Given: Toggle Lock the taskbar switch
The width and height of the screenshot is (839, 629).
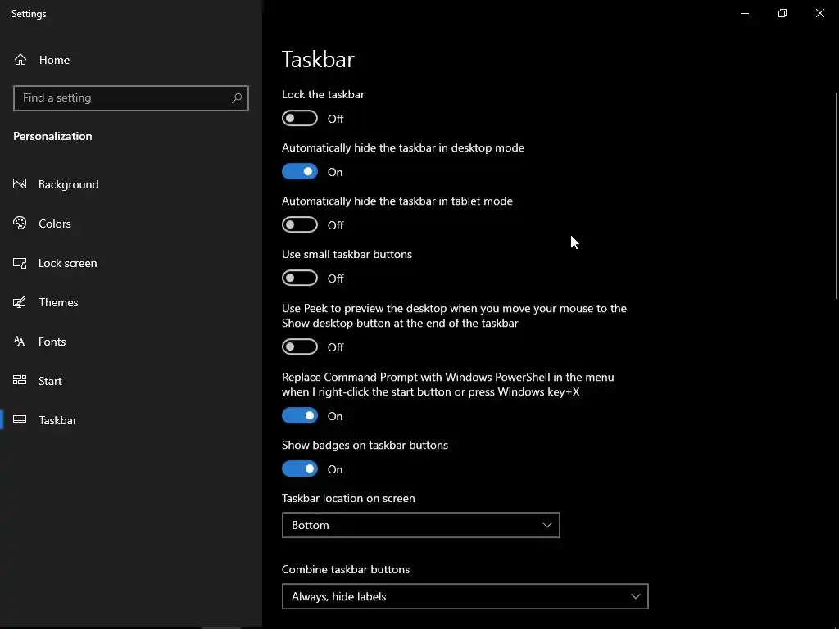Looking at the screenshot, I should tap(300, 119).
